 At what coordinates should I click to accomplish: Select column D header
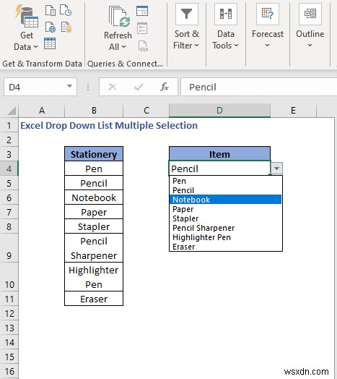pyautogui.click(x=219, y=111)
